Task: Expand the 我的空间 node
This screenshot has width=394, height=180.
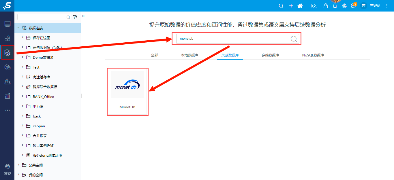Action: [18, 175]
